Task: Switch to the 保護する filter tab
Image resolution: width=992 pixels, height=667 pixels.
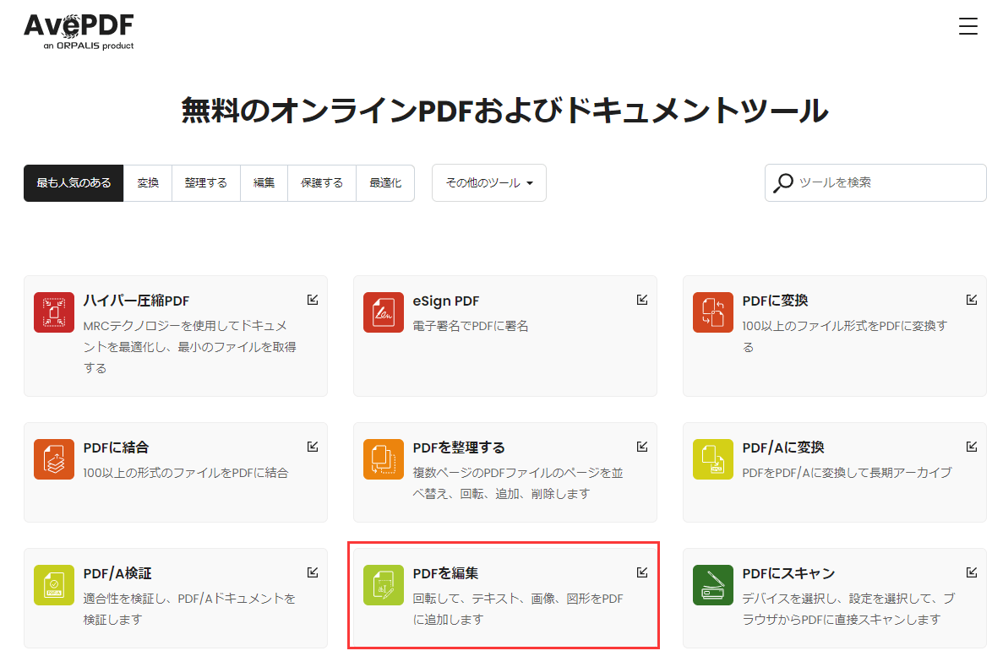Action: point(321,182)
